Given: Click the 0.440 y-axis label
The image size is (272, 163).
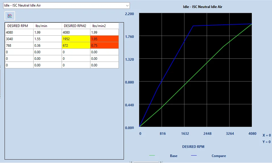Looking at the screenshot, I should point(129,105).
